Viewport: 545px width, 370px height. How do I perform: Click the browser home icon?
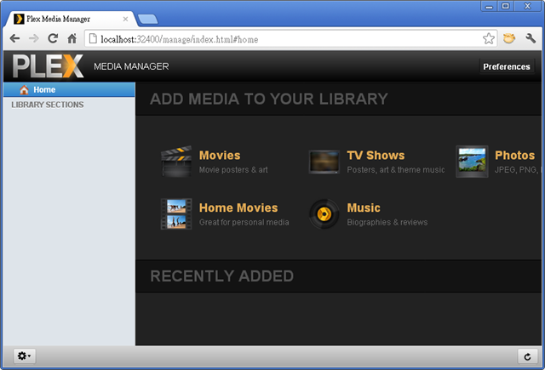tap(72, 38)
